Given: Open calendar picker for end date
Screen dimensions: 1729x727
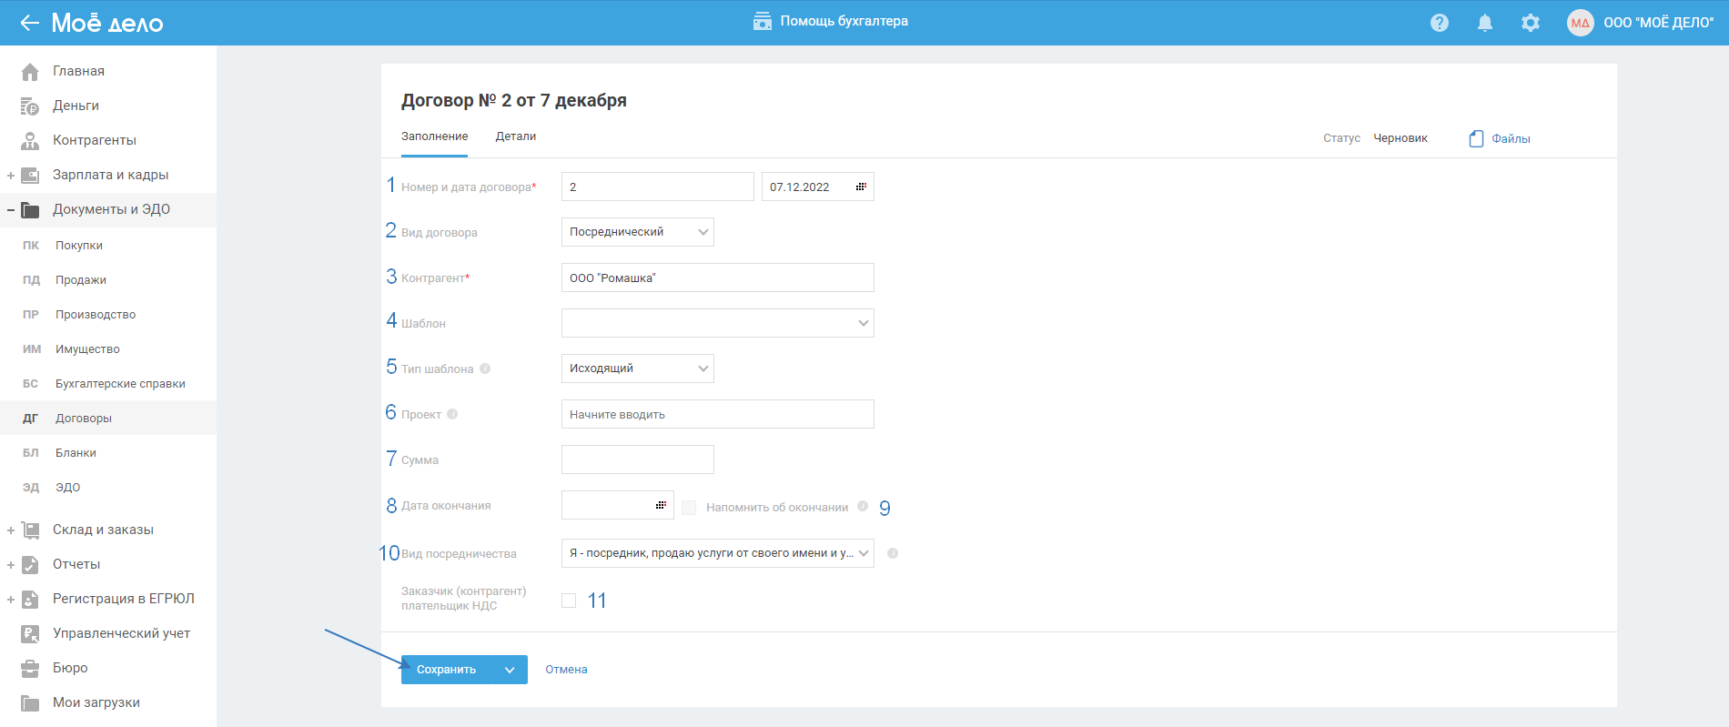Looking at the screenshot, I should click(661, 505).
